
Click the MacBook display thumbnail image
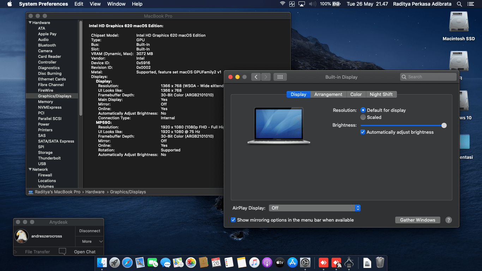click(x=279, y=126)
